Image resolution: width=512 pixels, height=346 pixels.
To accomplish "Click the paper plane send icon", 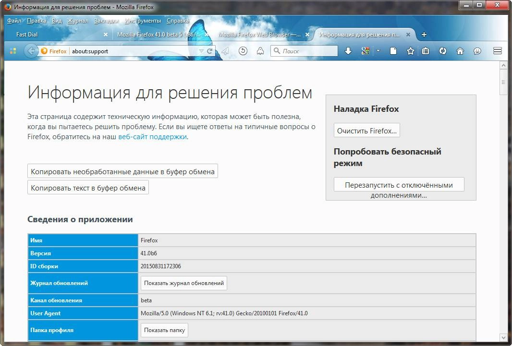I will click(225, 51).
